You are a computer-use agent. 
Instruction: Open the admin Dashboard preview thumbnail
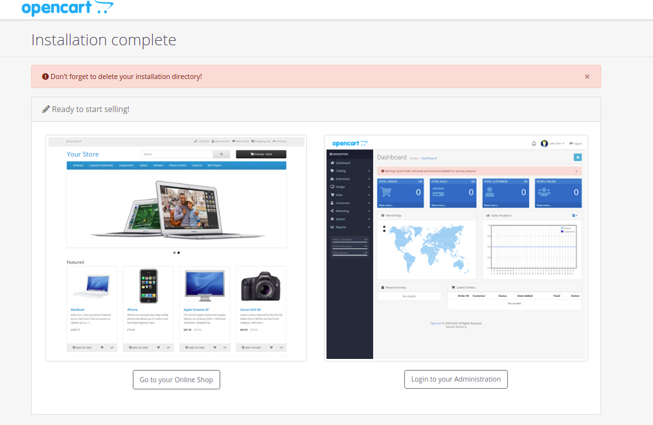click(456, 248)
